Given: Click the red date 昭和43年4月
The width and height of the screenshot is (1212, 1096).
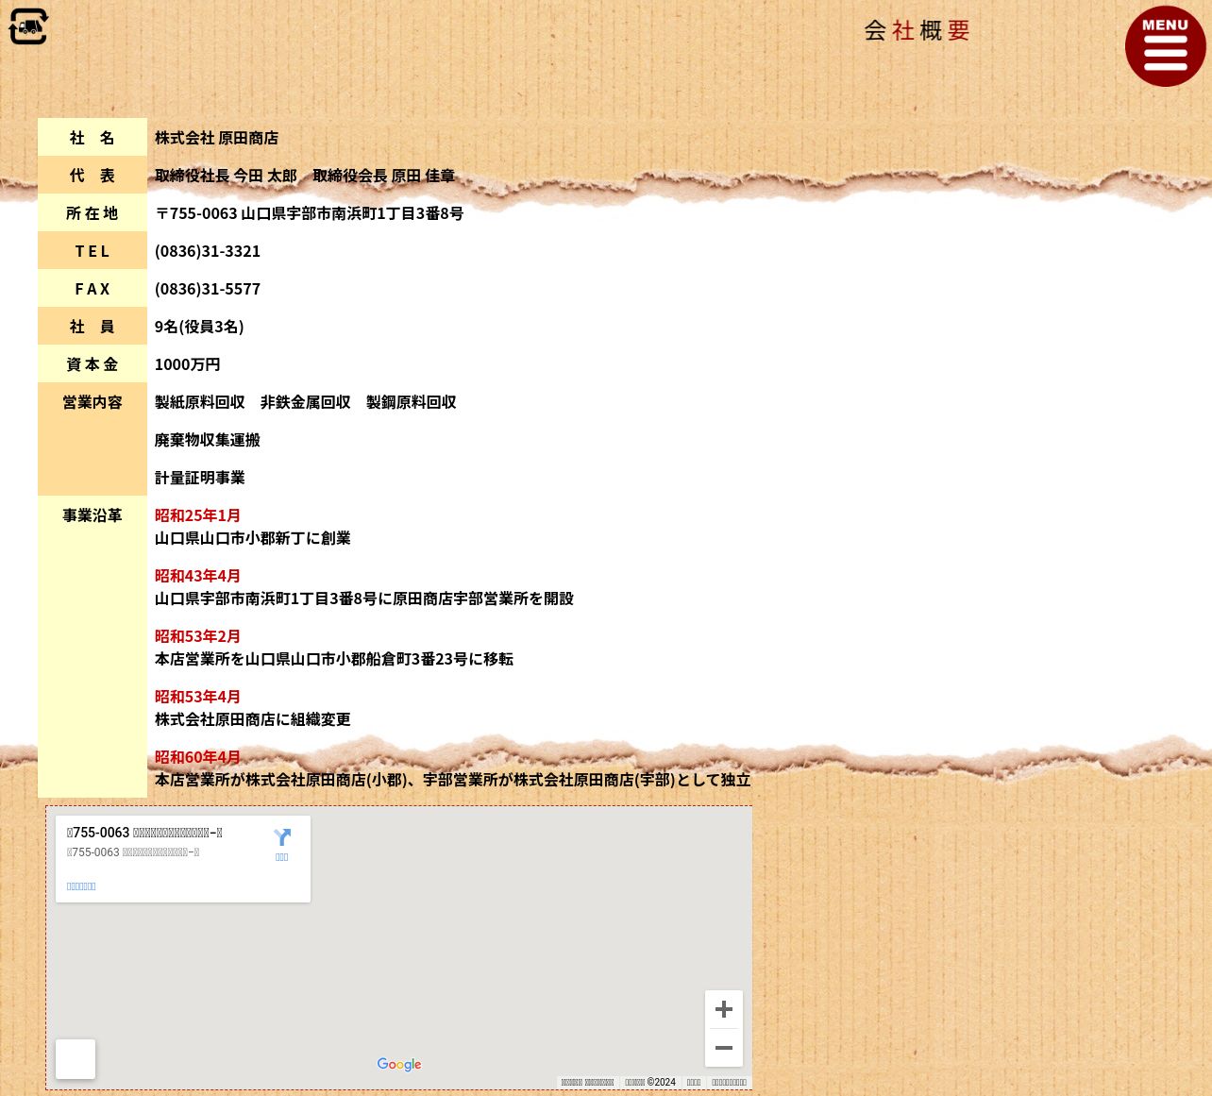Looking at the screenshot, I should (197, 576).
